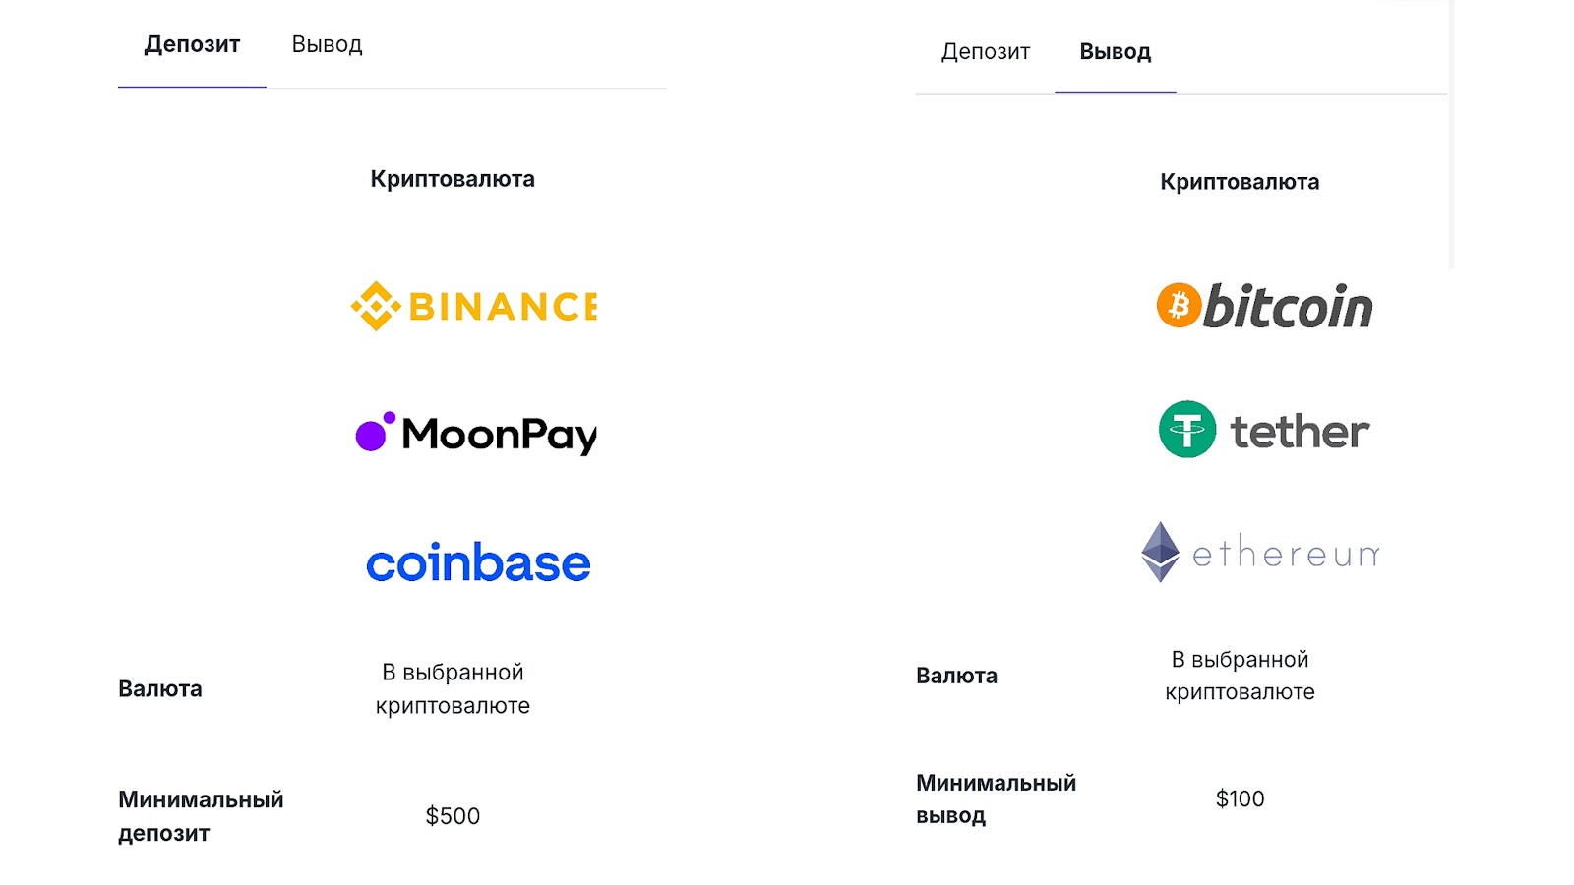Viewport: 1574px width, 885px height.
Task: Click the coinbase logo
Action: pyautogui.click(x=478, y=561)
